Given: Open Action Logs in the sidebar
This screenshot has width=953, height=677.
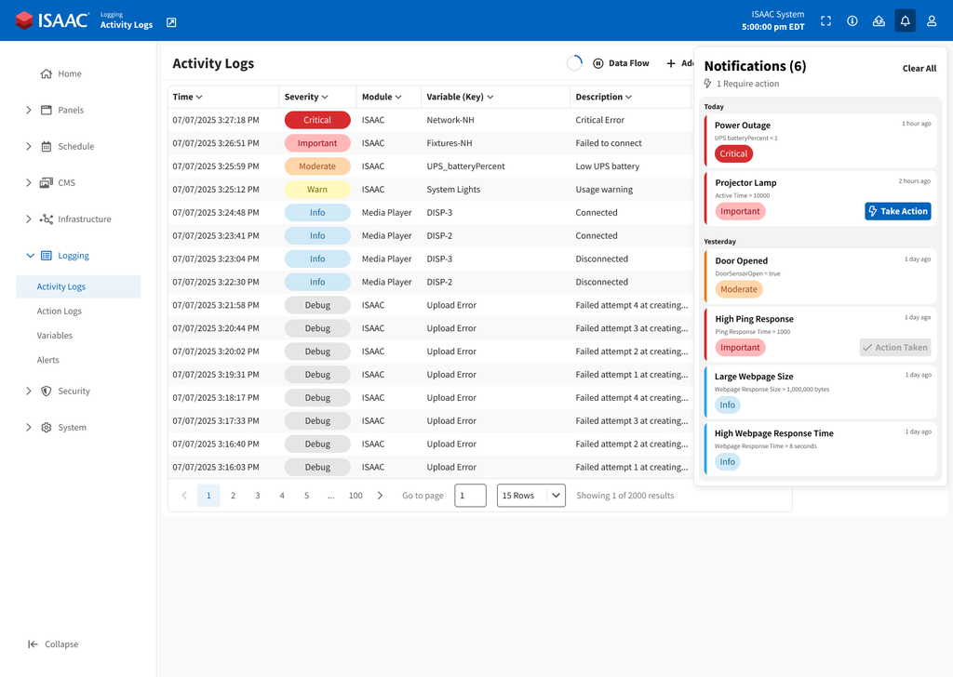Looking at the screenshot, I should coord(60,312).
